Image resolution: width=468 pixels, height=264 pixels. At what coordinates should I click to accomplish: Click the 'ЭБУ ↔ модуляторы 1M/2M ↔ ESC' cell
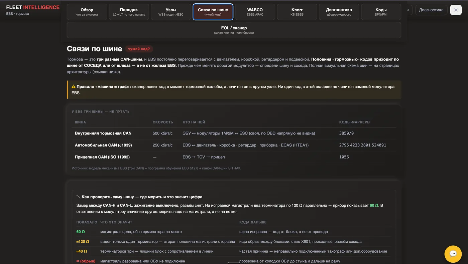pyautogui.click(x=249, y=133)
